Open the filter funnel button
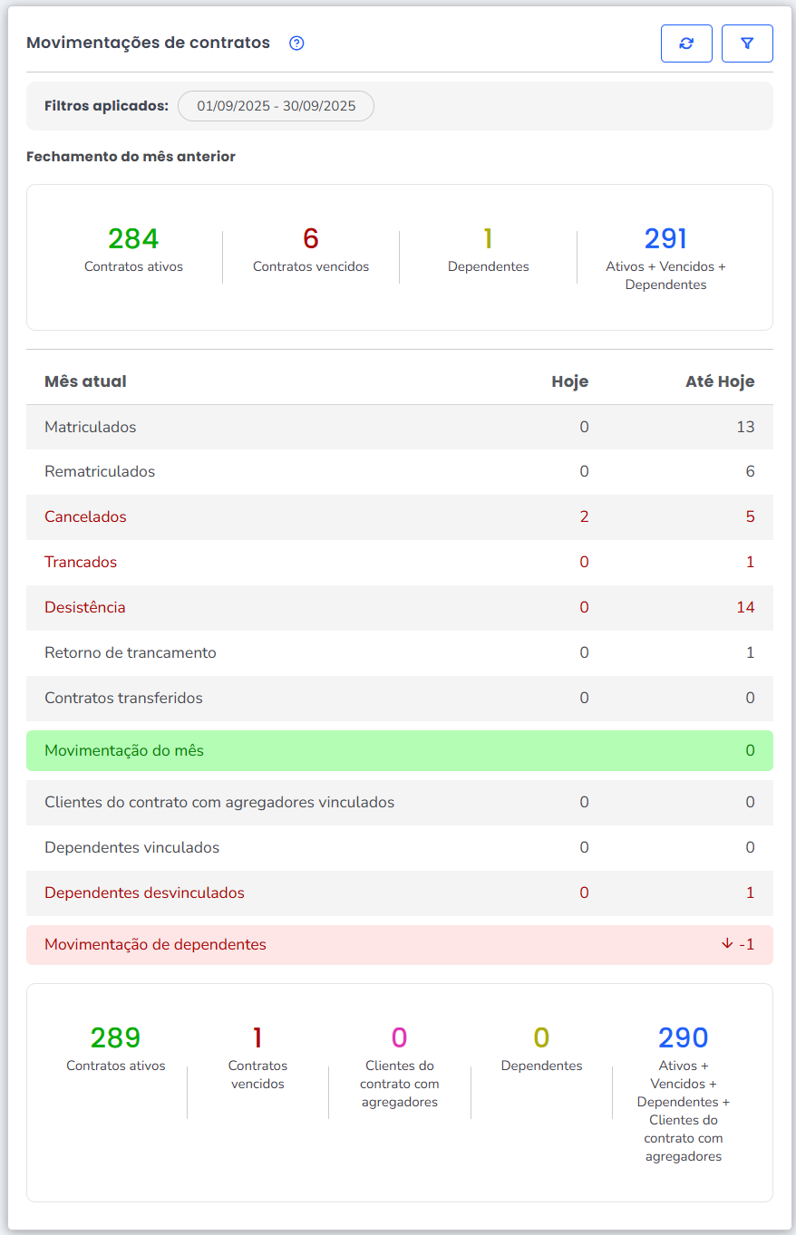Viewport: 796px width, 1235px height. 747,43
